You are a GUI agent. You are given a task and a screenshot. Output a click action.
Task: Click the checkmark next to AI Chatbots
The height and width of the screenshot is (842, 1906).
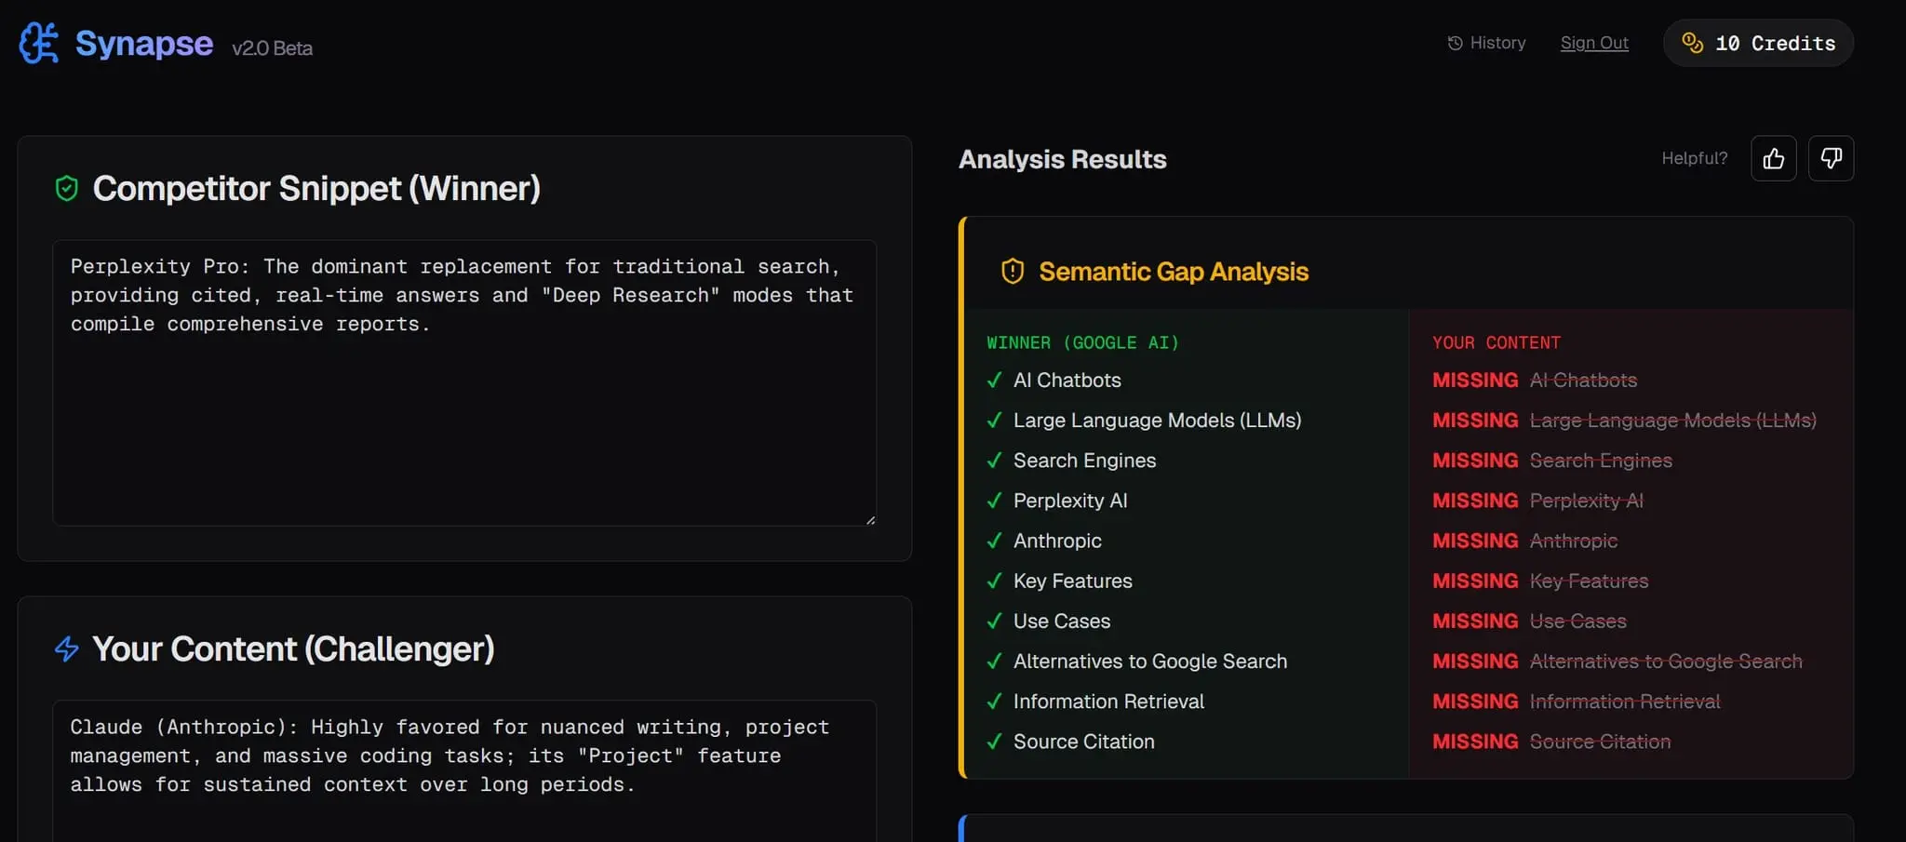[x=995, y=381]
